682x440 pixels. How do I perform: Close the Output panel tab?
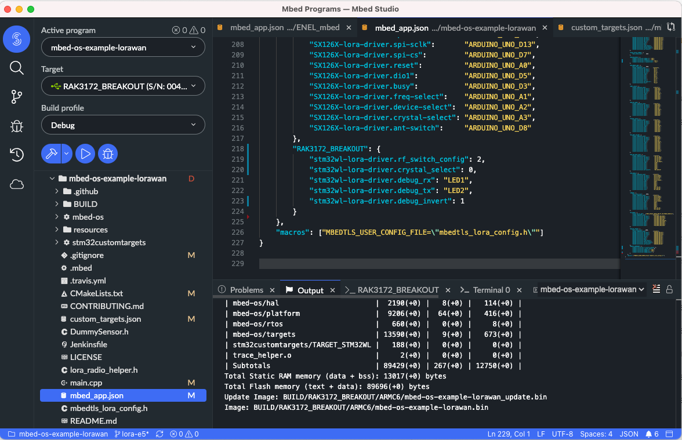pyautogui.click(x=333, y=290)
